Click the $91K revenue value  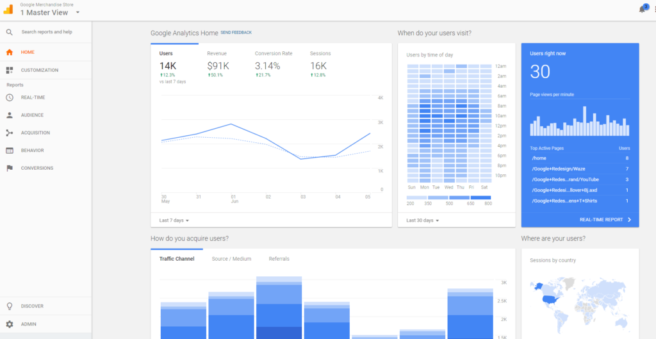218,66
